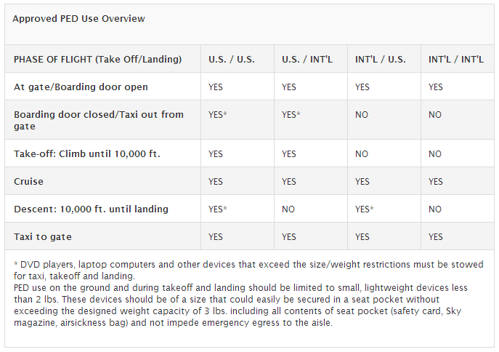Click NO in Boarding door closed row, INT'L / U.S.
499x352 pixels.
[x=362, y=115]
